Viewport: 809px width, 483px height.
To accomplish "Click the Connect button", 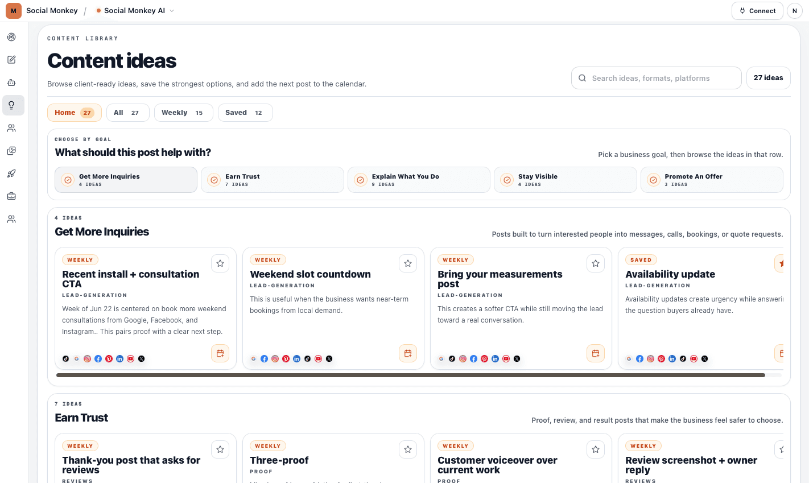I will (x=757, y=11).
